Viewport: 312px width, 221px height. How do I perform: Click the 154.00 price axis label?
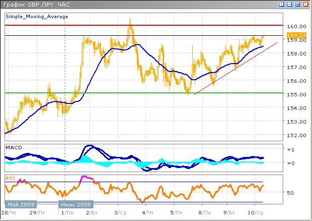pos(296,108)
